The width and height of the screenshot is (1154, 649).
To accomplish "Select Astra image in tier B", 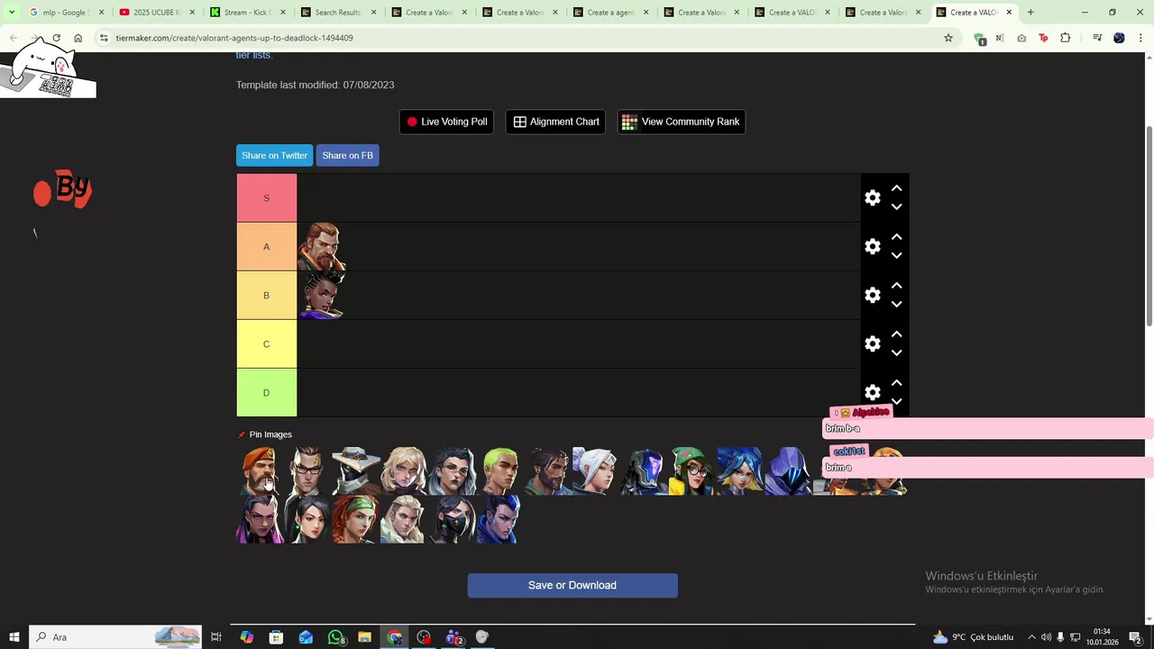I will 322,295.
